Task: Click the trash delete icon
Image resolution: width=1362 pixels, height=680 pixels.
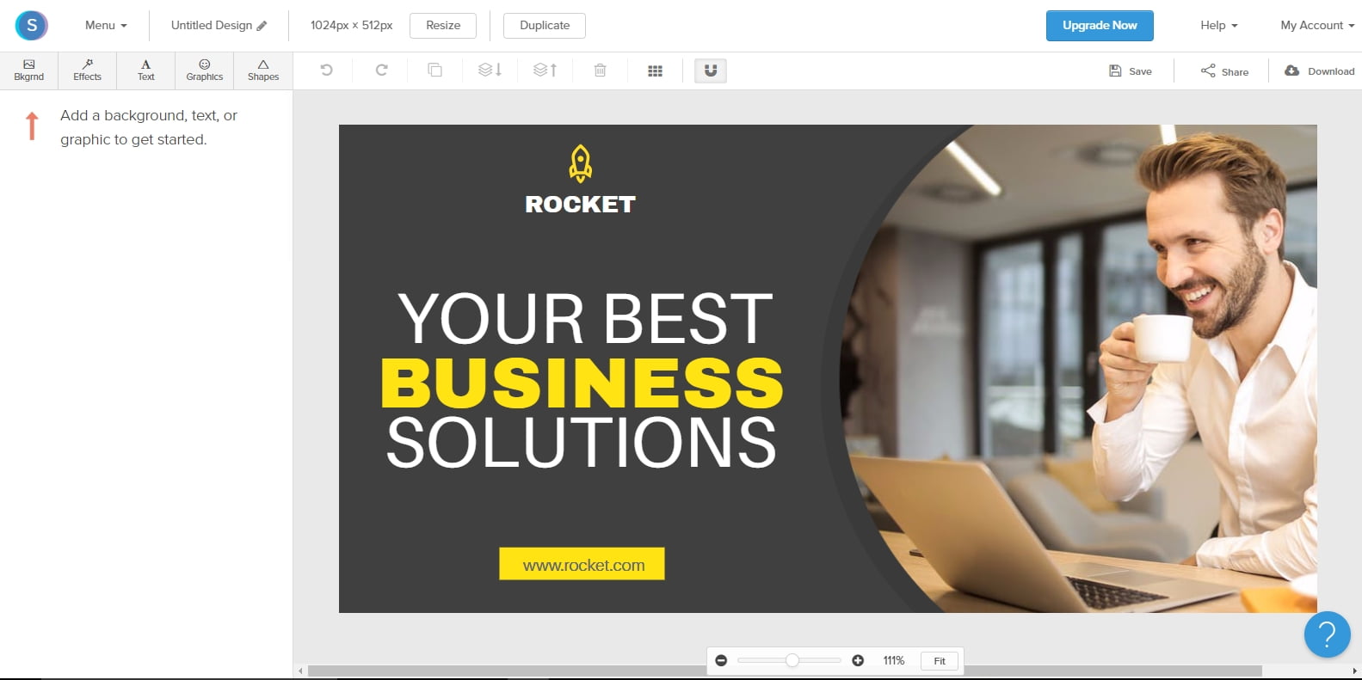Action: (x=601, y=70)
